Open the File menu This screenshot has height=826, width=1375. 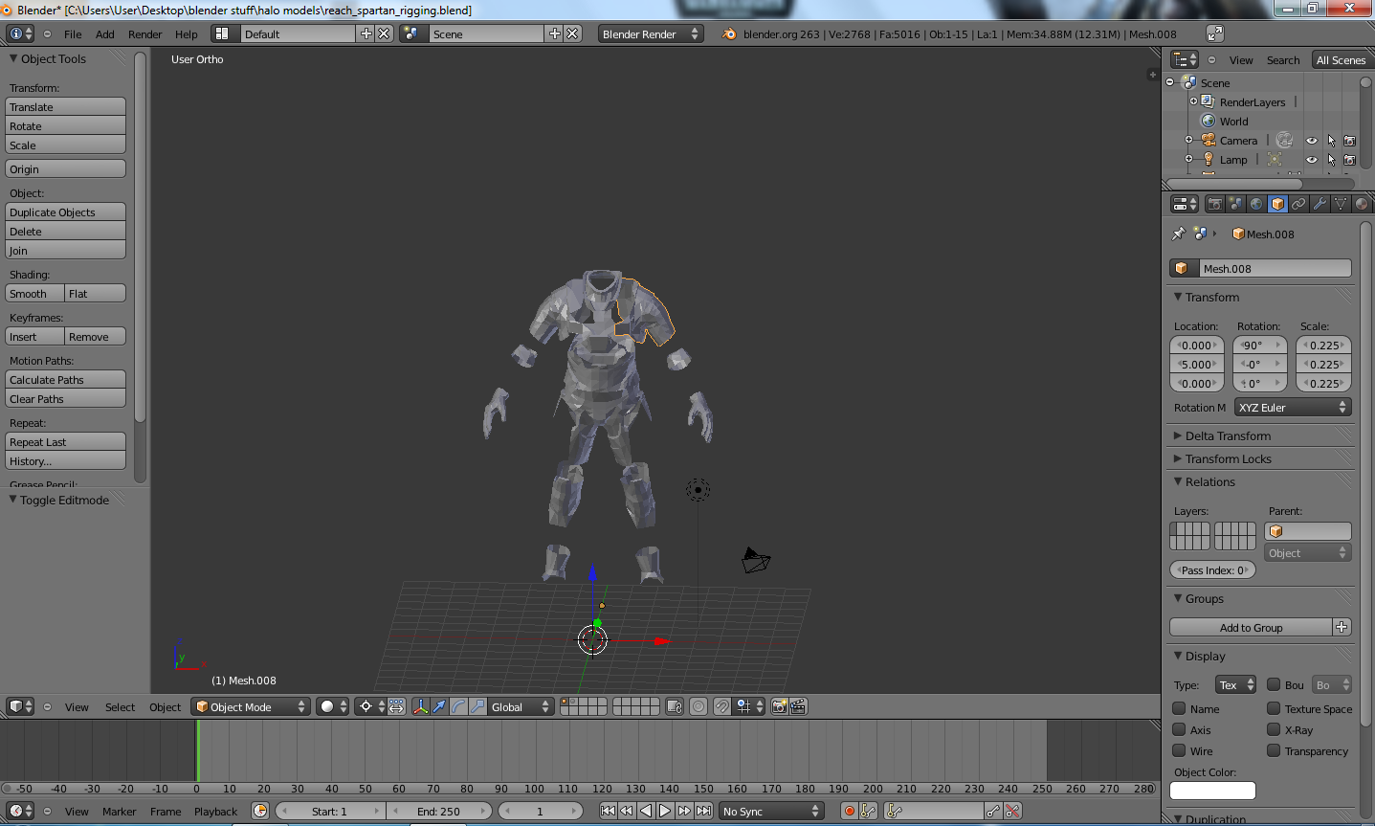[73, 33]
